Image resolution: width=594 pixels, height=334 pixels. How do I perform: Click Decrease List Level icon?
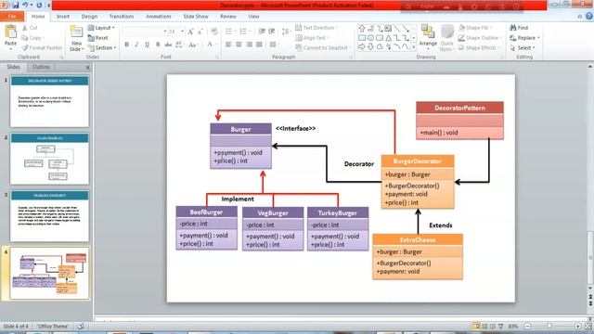coord(262,32)
